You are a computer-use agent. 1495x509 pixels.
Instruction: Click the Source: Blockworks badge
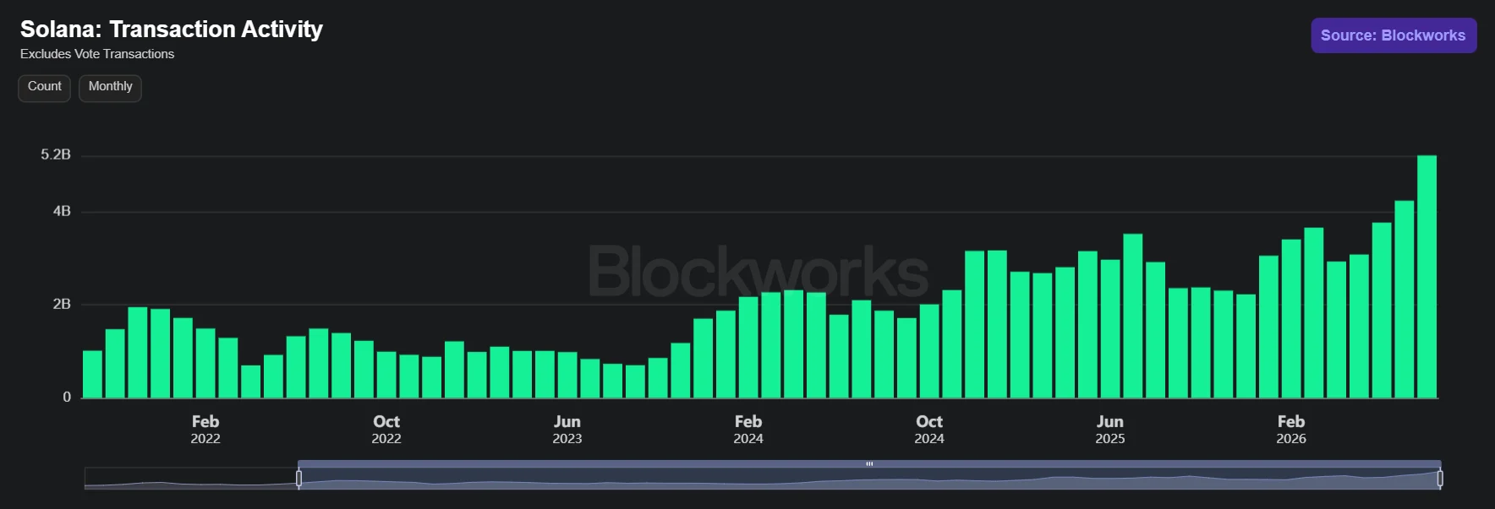point(1394,35)
